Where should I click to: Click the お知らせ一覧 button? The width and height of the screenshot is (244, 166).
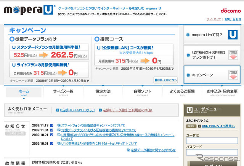[15, 134]
